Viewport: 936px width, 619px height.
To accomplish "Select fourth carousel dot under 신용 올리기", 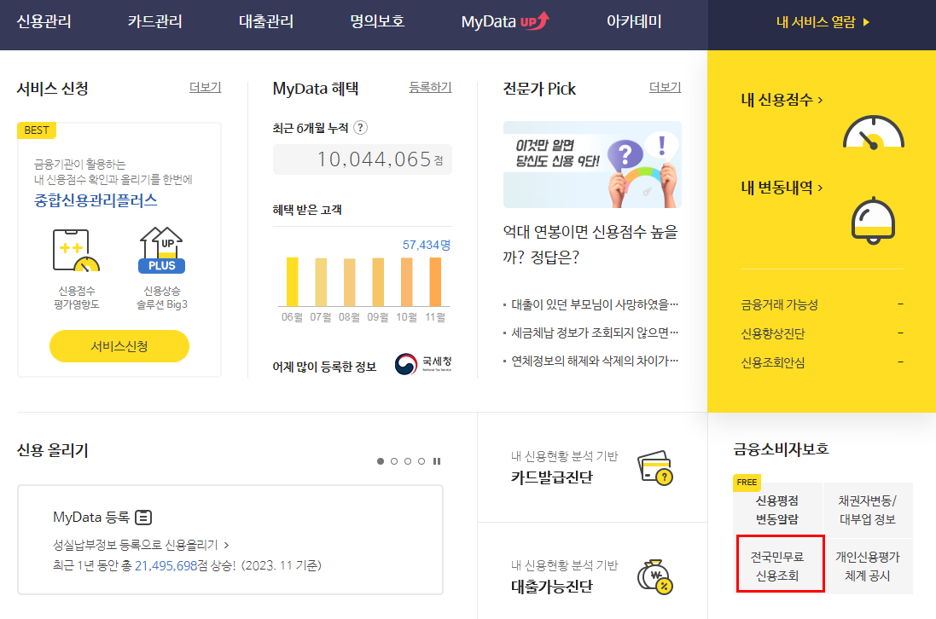I will tap(421, 461).
